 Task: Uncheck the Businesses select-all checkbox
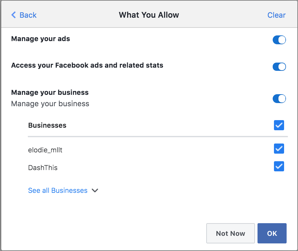coord(279,125)
